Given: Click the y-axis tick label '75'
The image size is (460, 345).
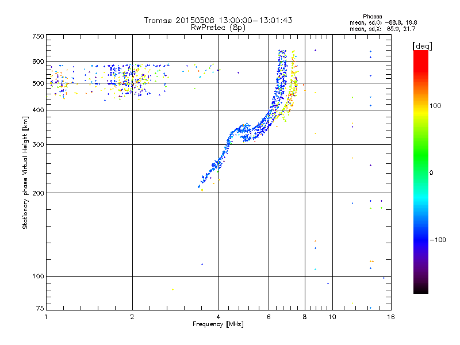Looking at the screenshot, I should point(40,308).
